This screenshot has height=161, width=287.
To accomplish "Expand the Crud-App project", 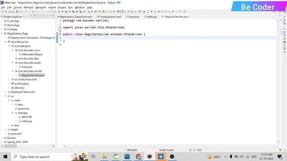I will point(2,21).
